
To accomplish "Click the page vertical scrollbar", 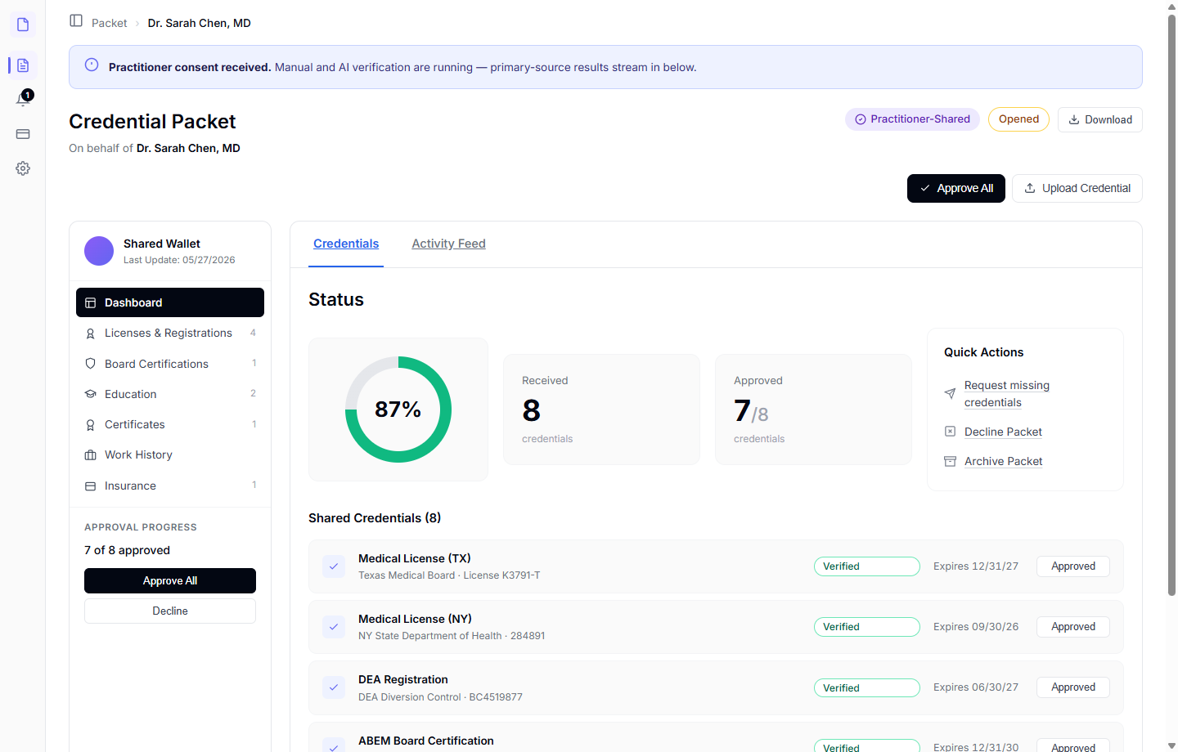I will click(1171, 306).
